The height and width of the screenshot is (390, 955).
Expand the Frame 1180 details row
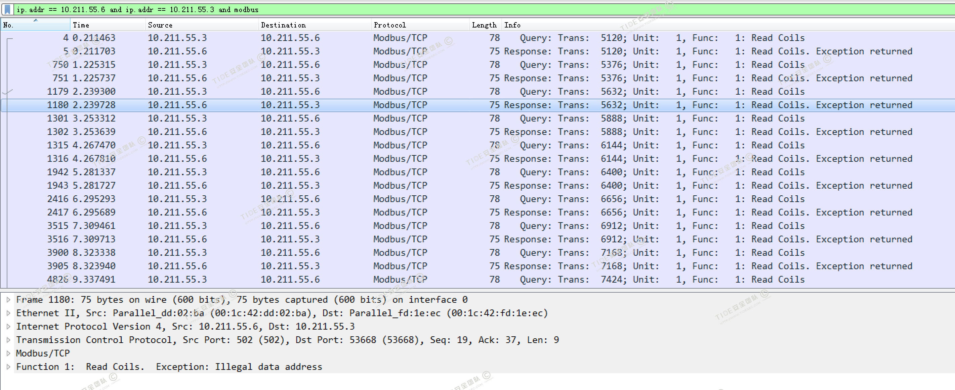[8, 300]
